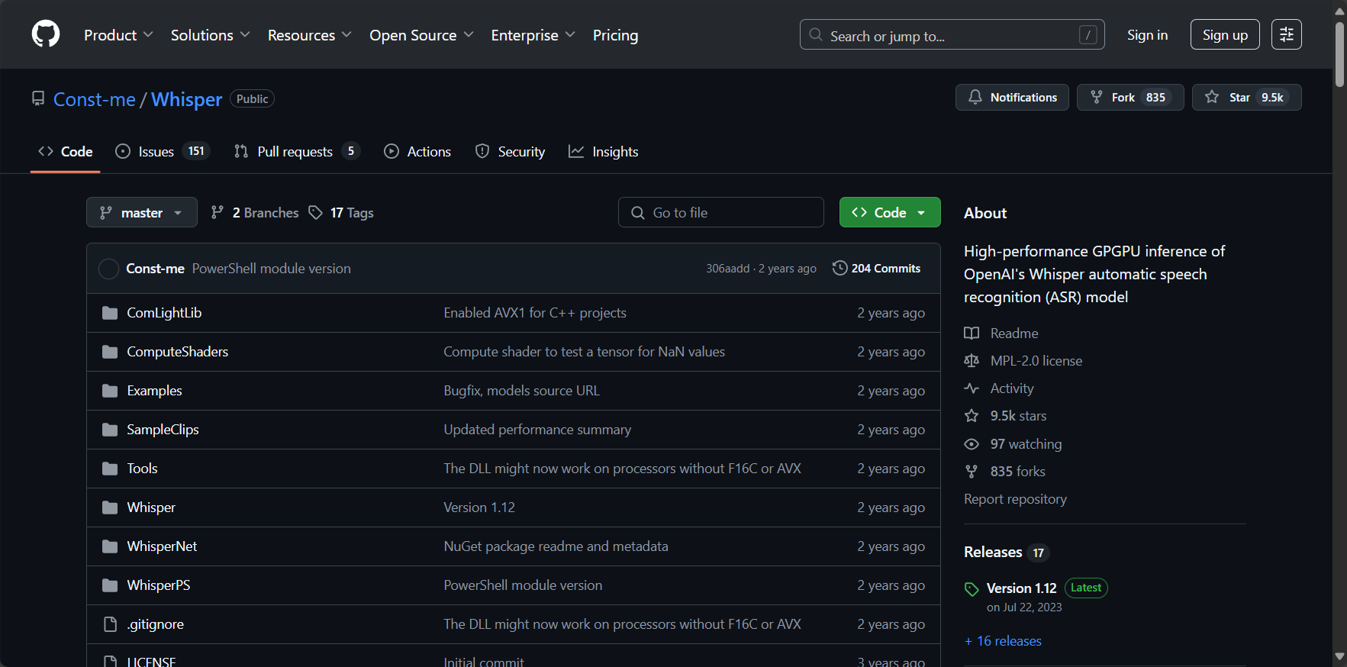The width and height of the screenshot is (1347, 667).
Task: Open the Security tab
Action: 510,151
